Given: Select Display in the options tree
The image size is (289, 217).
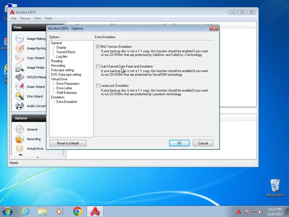Looking at the screenshot, I should (x=61, y=47).
